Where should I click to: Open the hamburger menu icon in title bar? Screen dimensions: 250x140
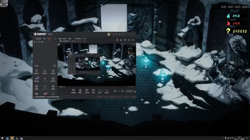[125, 34]
